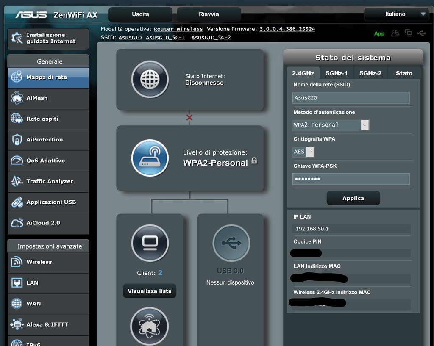Click the USB status icon in header
Image resolution: width=434 pixels, height=346 pixels.
coord(421,33)
